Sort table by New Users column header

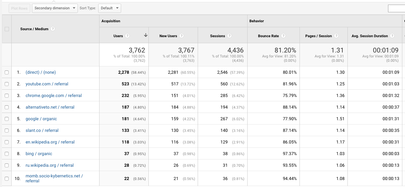tap(168, 36)
